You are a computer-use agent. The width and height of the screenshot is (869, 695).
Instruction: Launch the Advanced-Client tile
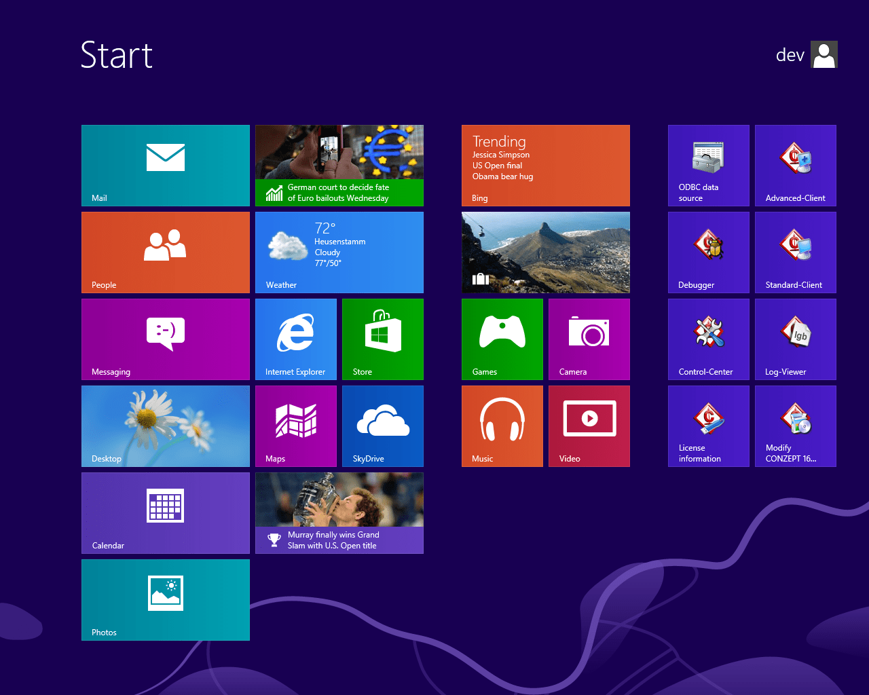pyautogui.click(x=795, y=165)
